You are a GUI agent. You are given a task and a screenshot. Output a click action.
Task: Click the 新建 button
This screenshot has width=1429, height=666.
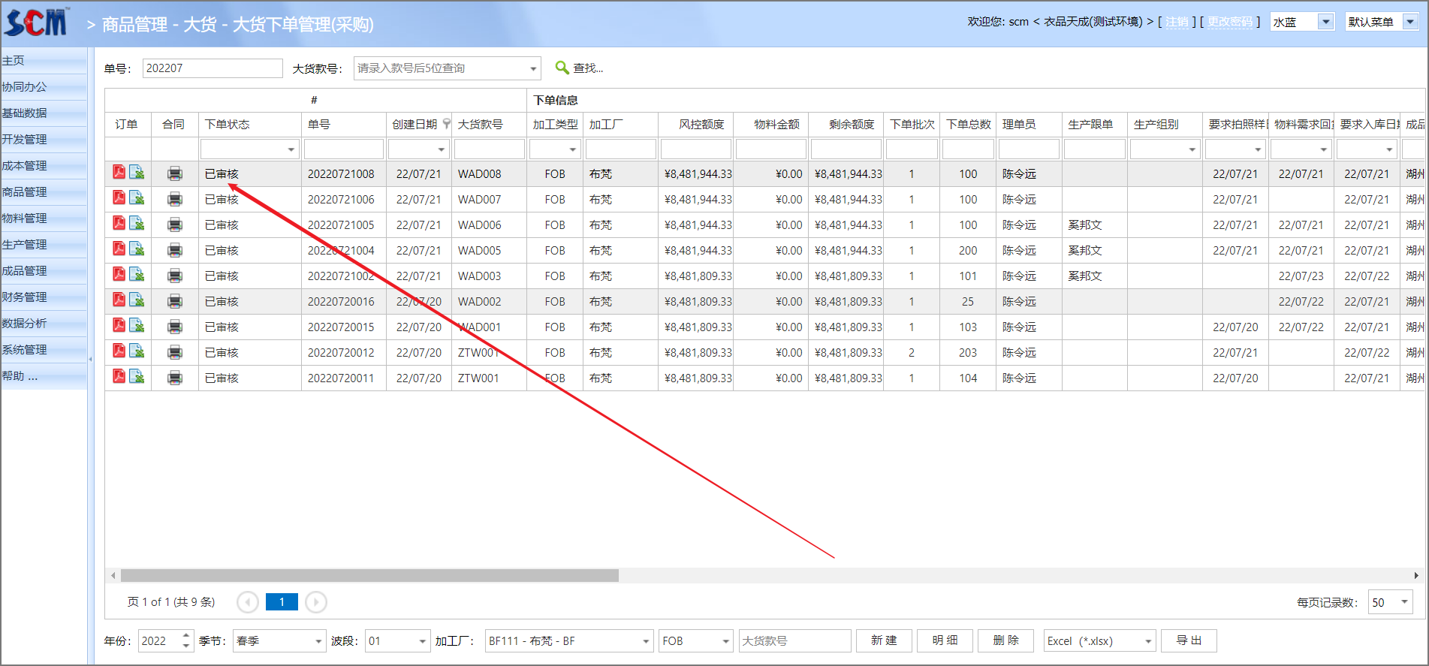[x=884, y=640]
